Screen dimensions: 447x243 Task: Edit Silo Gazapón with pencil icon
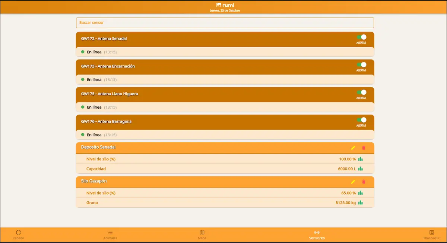point(353,182)
